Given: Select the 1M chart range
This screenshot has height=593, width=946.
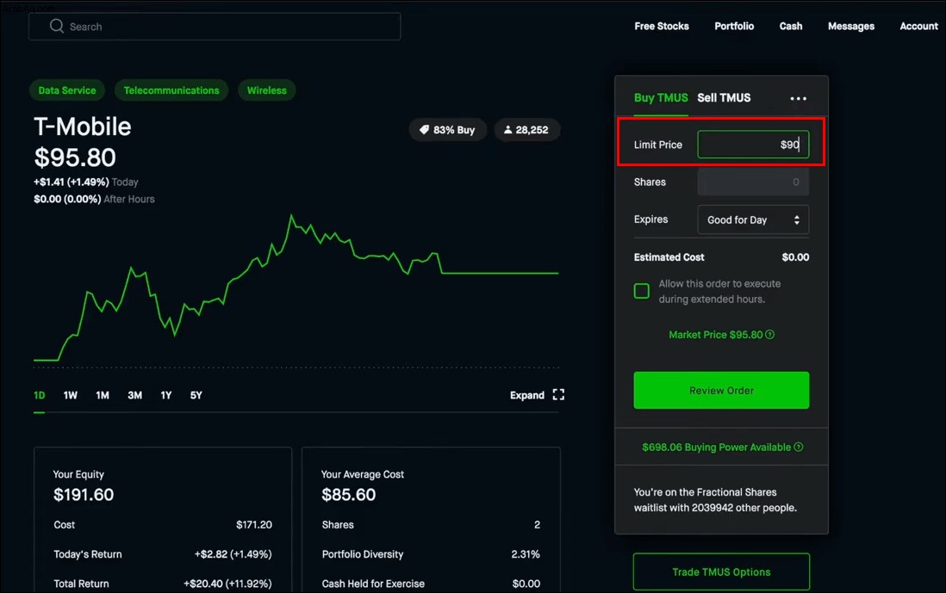Looking at the screenshot, I should click(x=103, y=395).
